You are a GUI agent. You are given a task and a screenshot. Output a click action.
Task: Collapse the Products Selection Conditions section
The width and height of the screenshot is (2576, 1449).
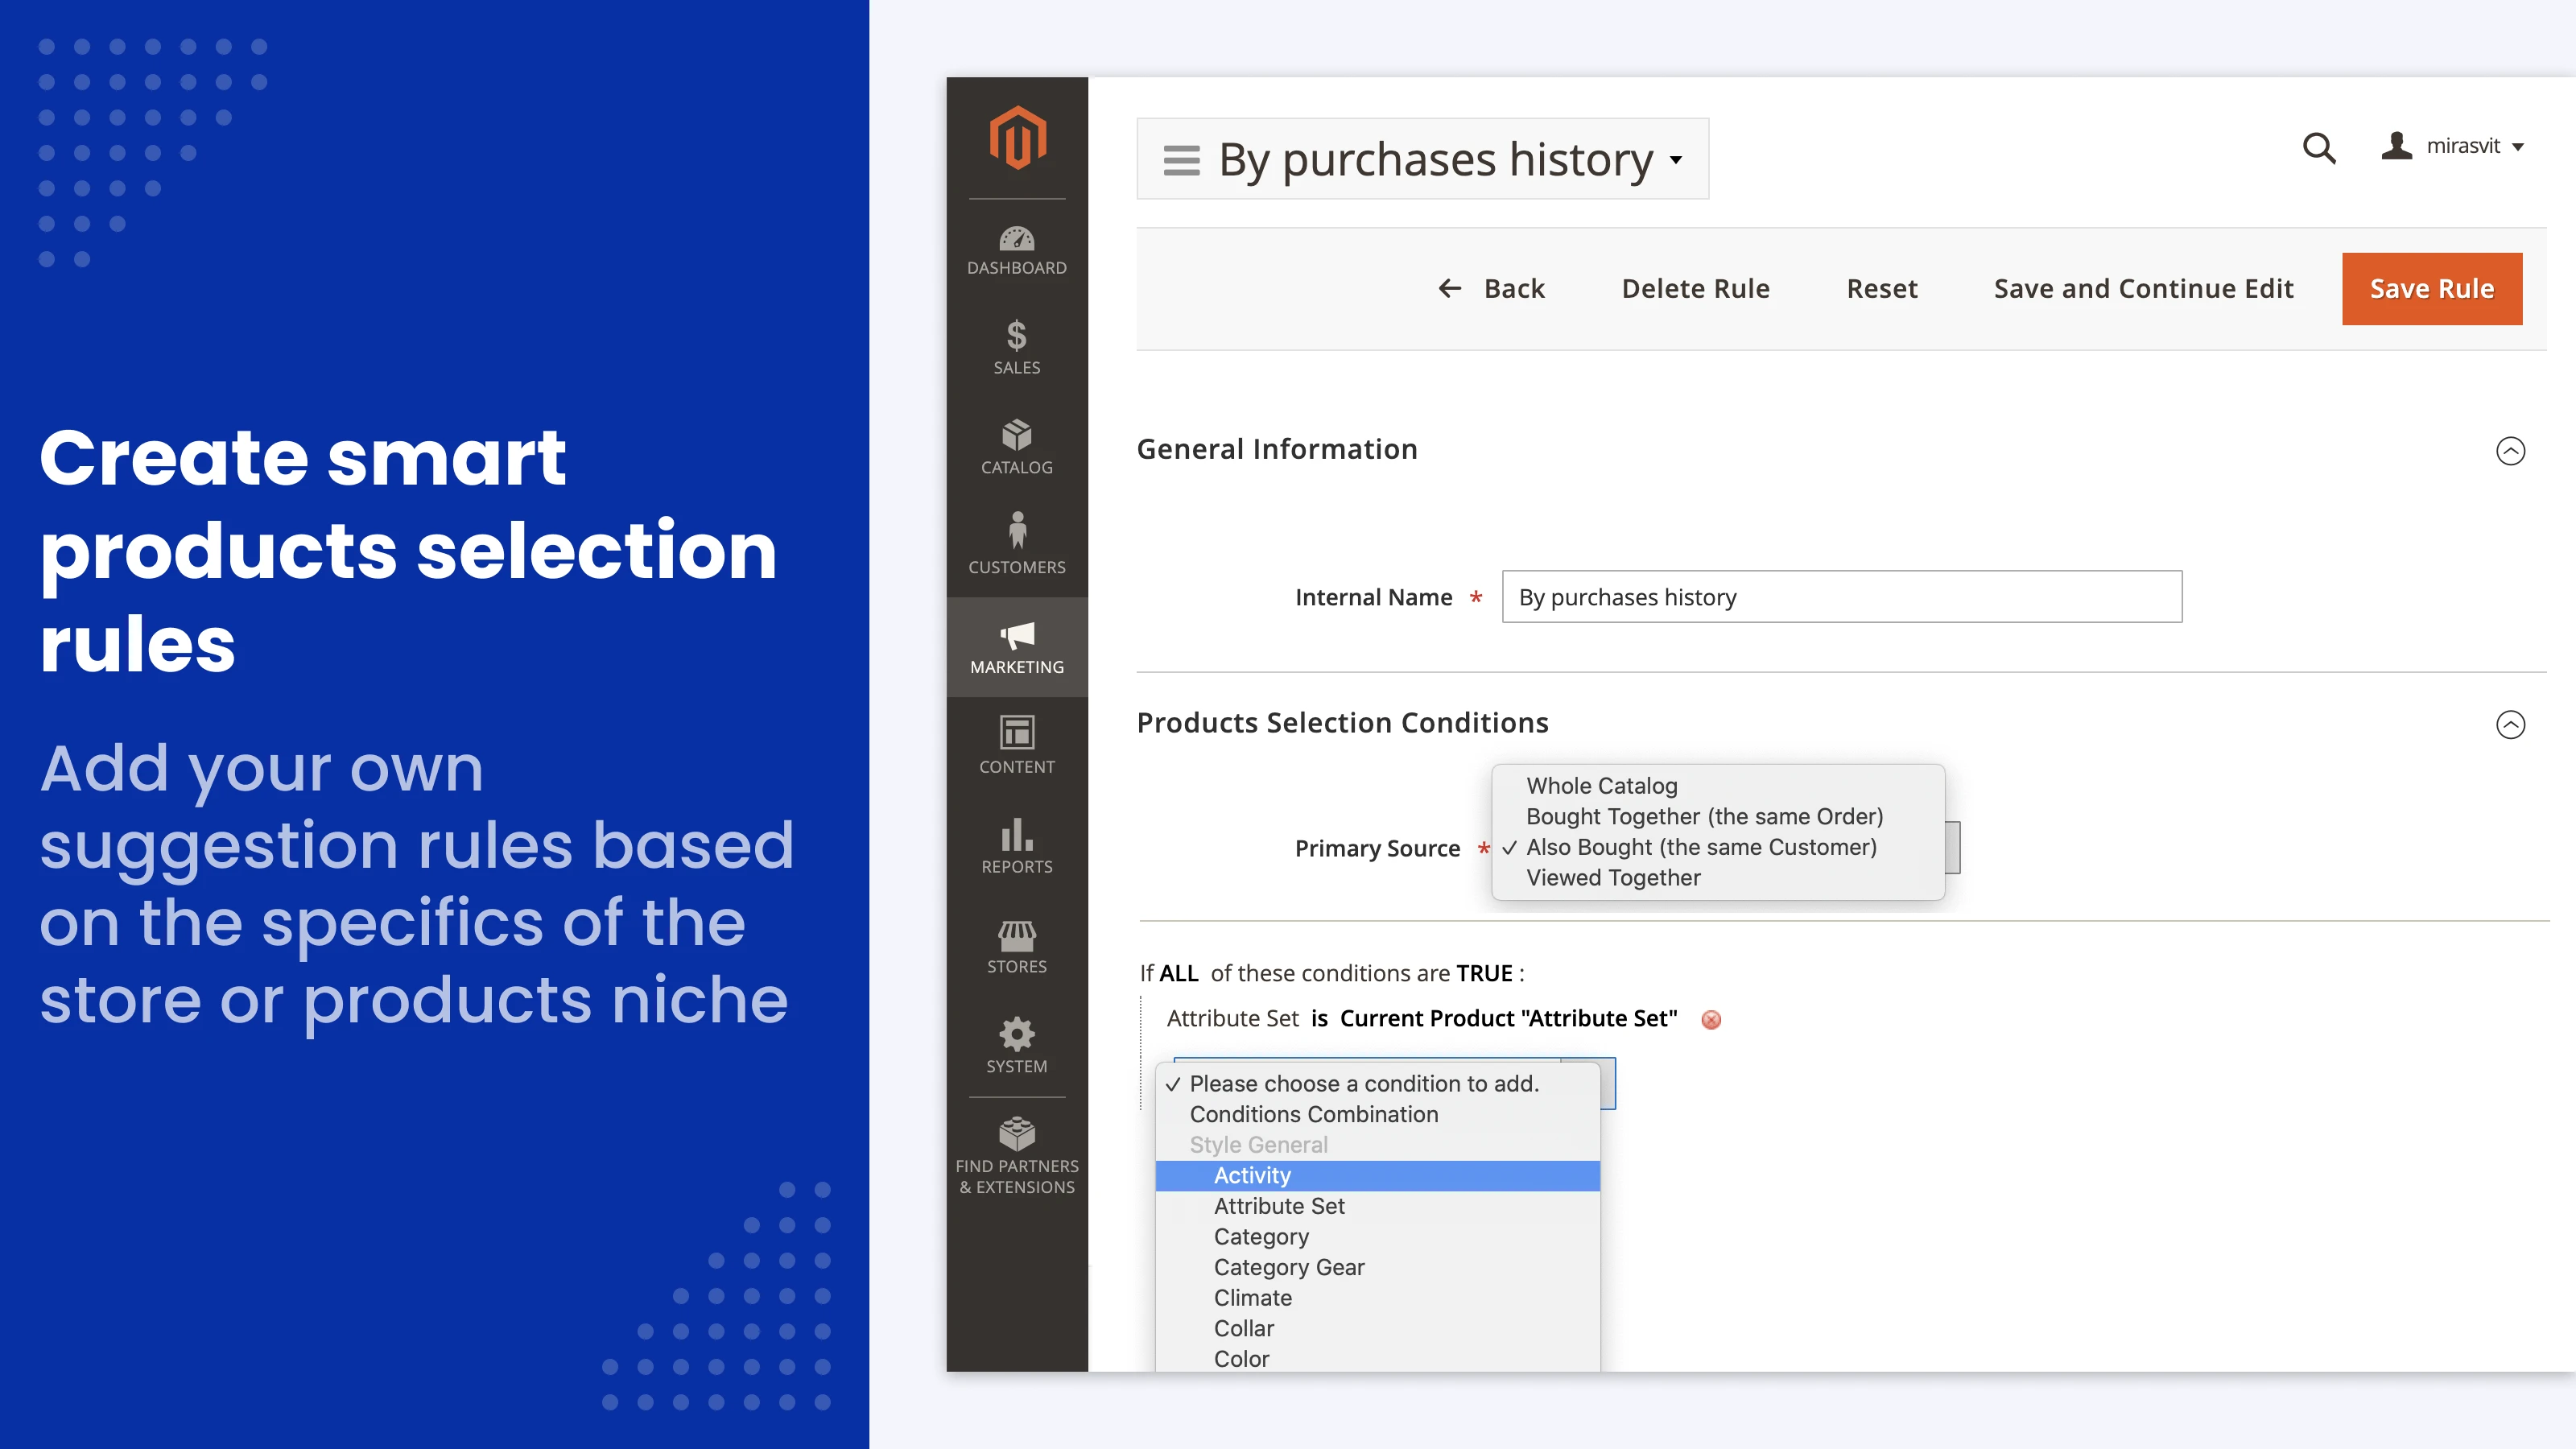click(x=2511, y=725)
